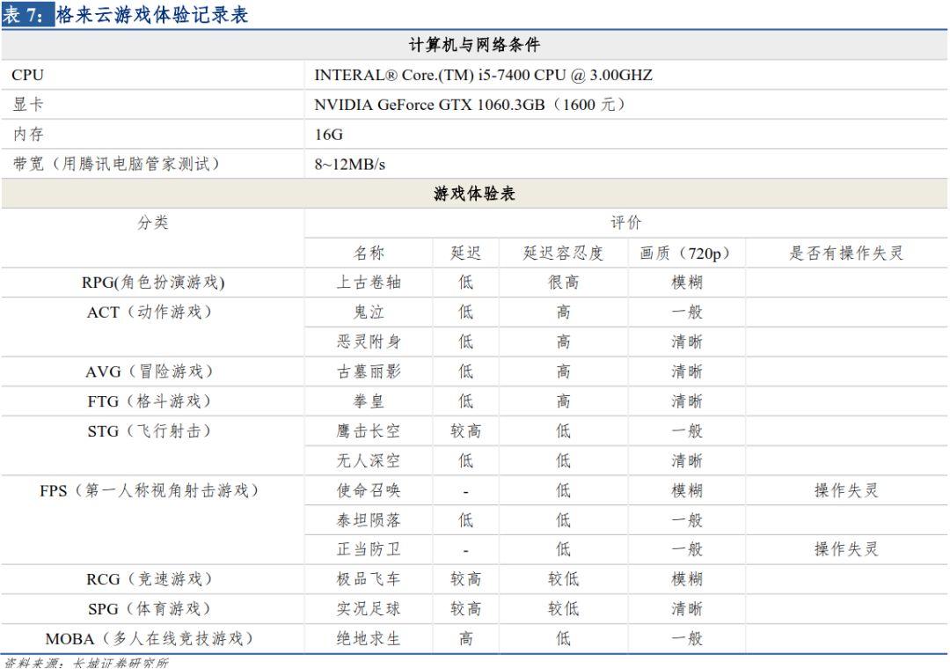Click the '分类' column header

153,223
